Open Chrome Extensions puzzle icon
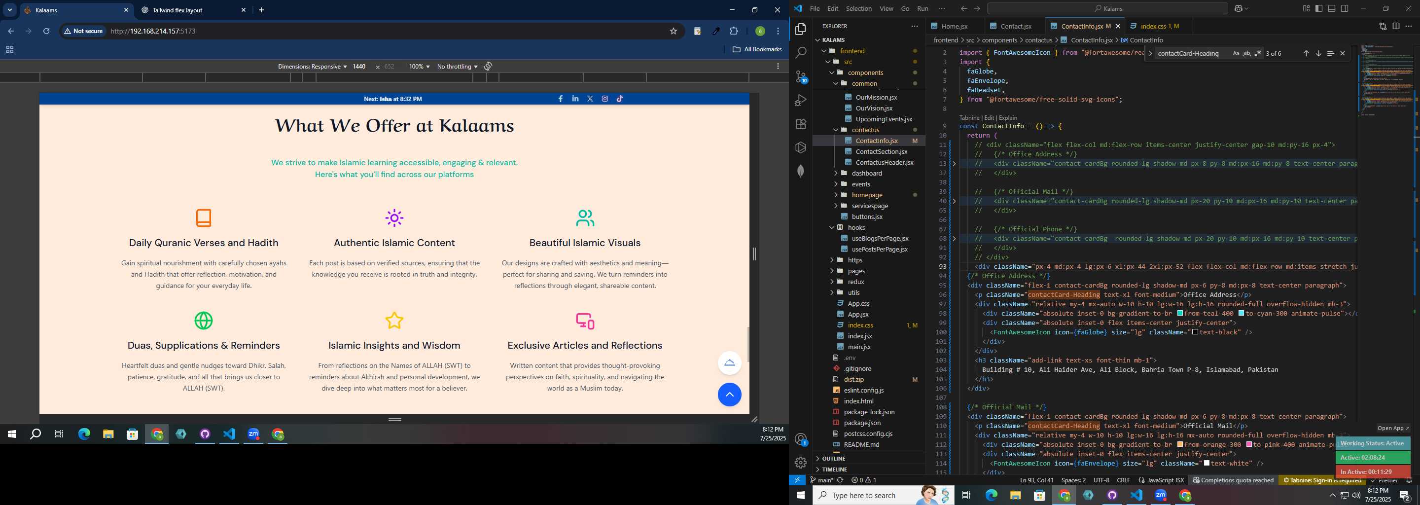The height and width of the screenshot is (505, 1420). coord(734,32)
